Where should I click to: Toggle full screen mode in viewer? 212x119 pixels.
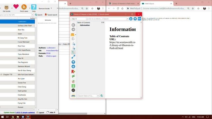coord(73,57)
